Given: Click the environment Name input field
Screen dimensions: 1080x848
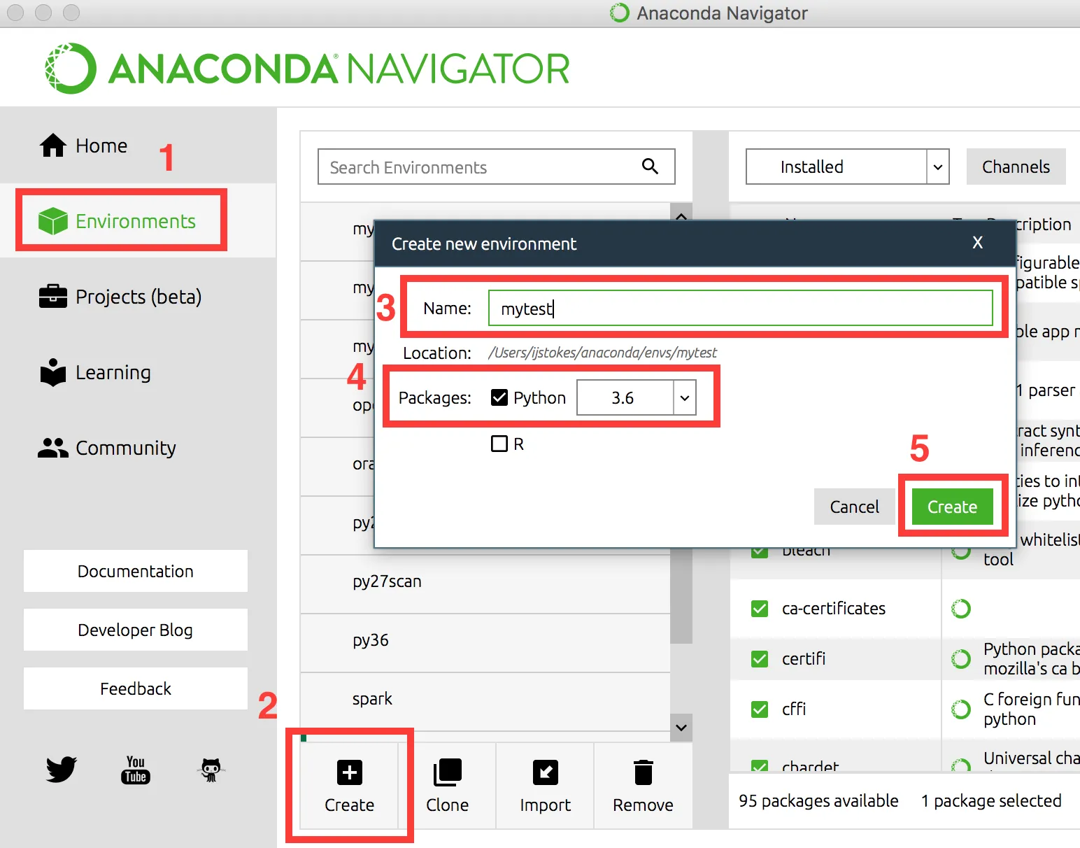Looking at the screenshot, I should [x=741, y=308].
